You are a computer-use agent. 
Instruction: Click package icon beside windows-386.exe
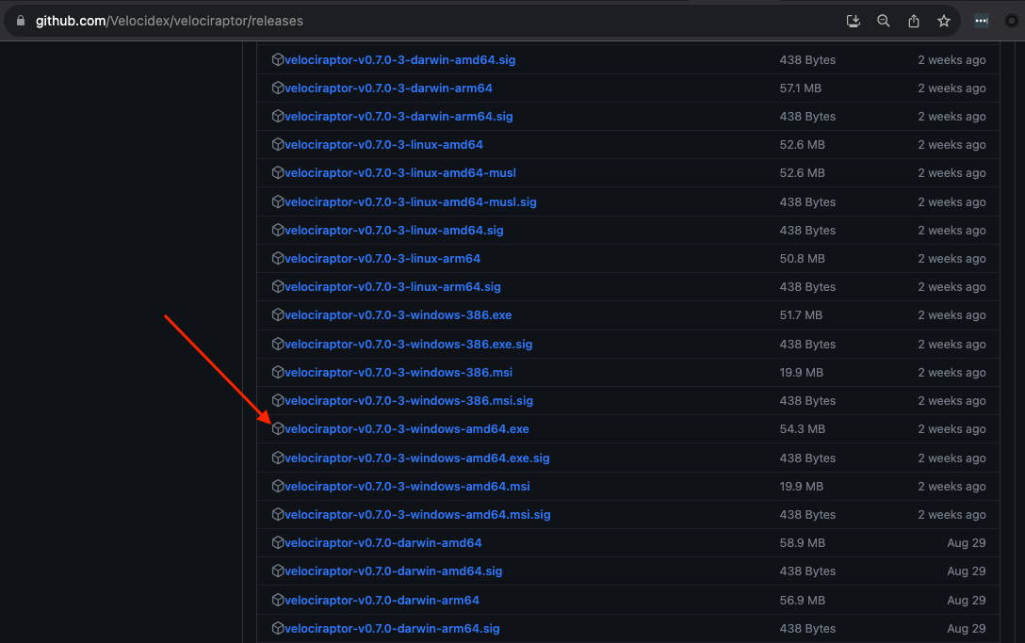[x=278, y=315]
